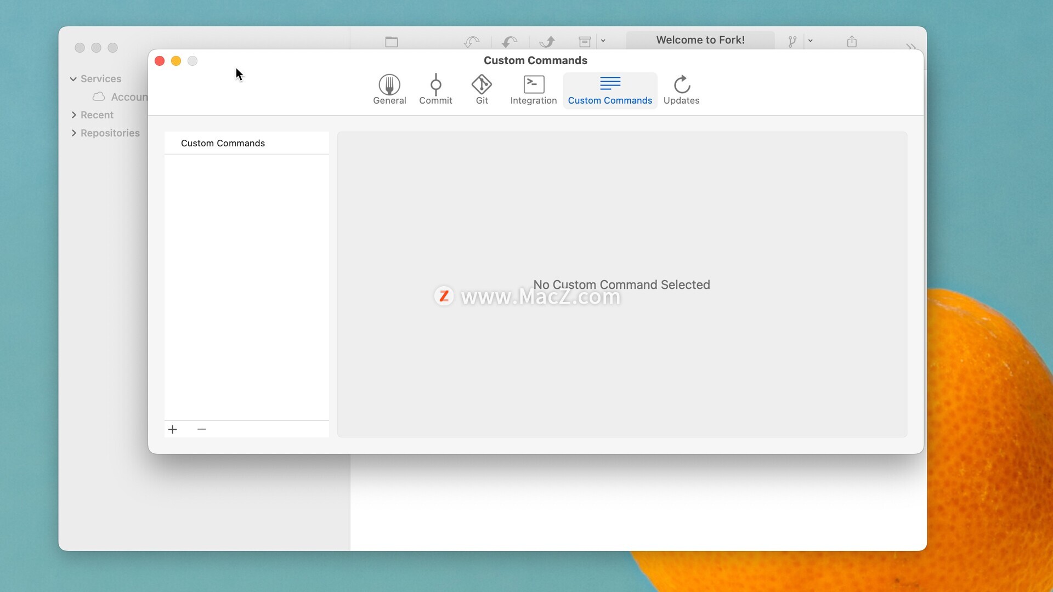Remove custom command with minus button
This screenshot has width=1053, height=592.
click(x=201, y=429)
